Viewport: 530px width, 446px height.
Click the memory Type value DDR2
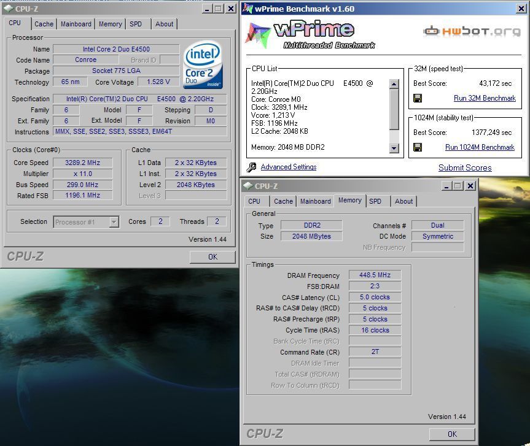point(311,225)
